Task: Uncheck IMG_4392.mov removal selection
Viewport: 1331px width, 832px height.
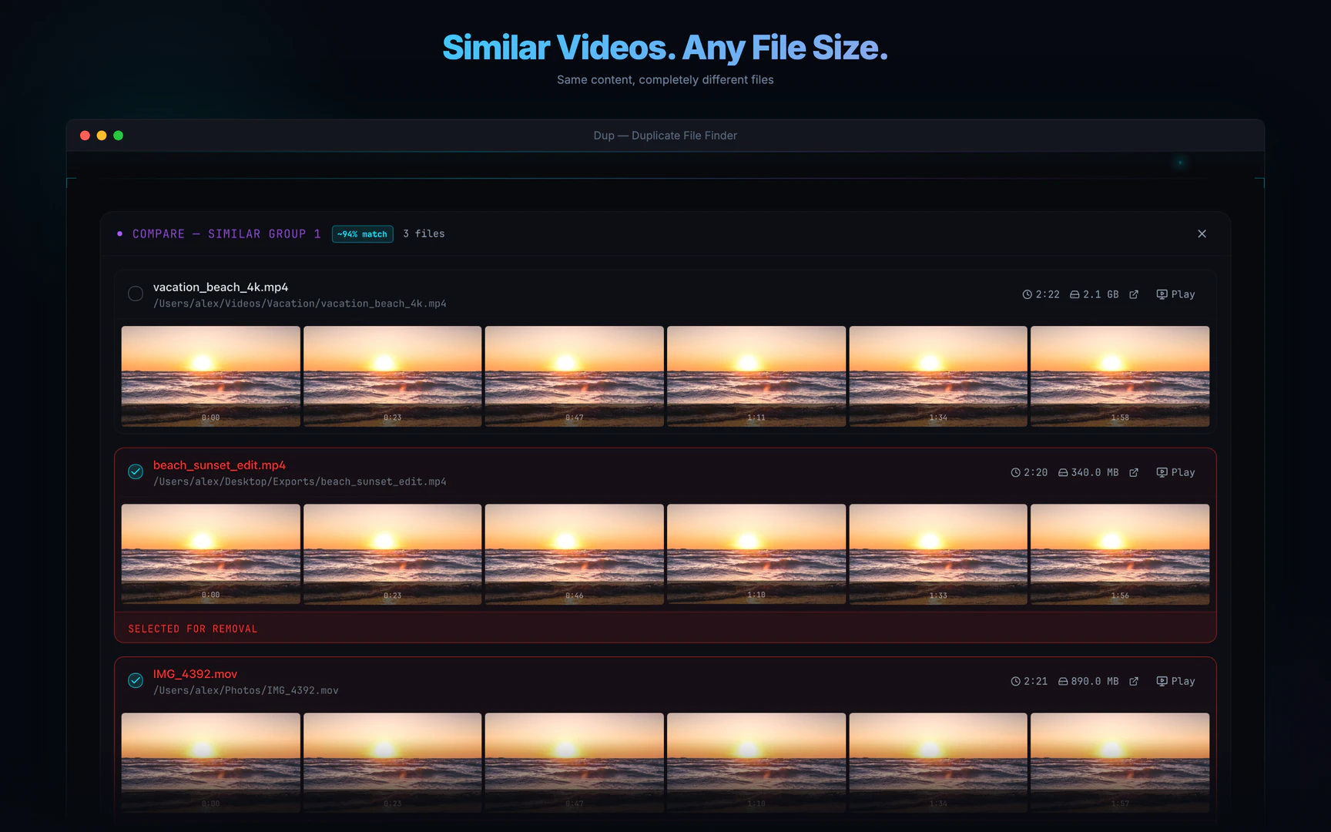Action: 136,680
